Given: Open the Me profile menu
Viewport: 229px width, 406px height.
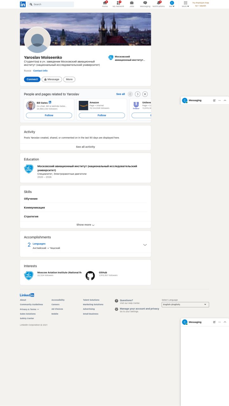Looking at the screenshot, I should click(172, 4).
